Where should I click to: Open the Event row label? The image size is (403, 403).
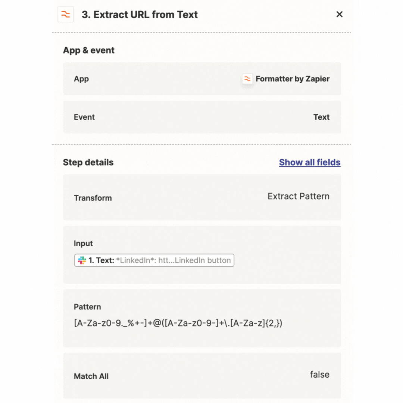pos(84,117)
